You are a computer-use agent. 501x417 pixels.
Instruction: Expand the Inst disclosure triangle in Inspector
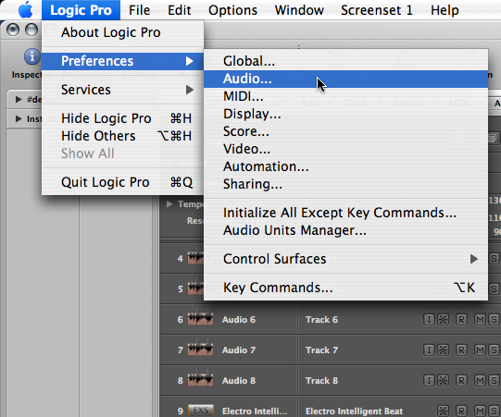pyautogui.click(x=19, y=118)
